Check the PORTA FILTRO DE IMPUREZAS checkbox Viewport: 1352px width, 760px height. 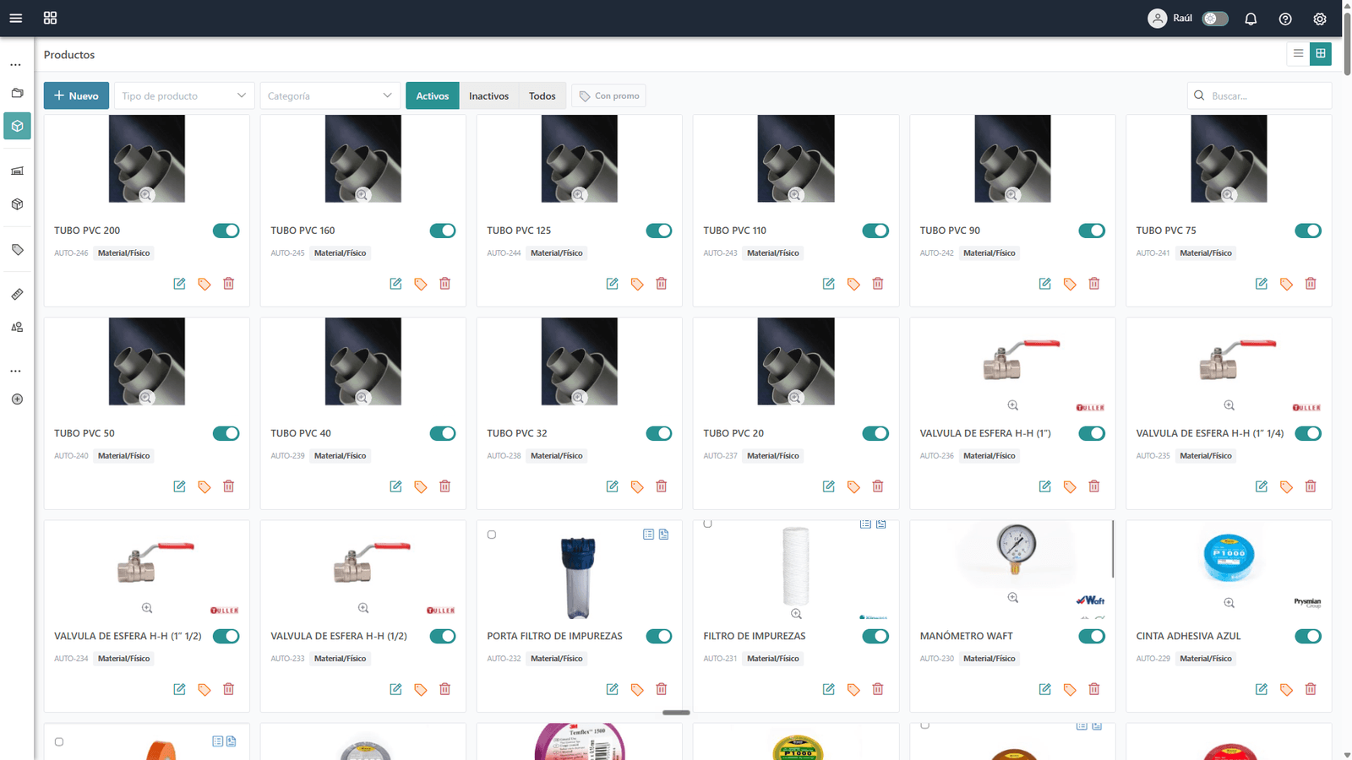(492, 535)
